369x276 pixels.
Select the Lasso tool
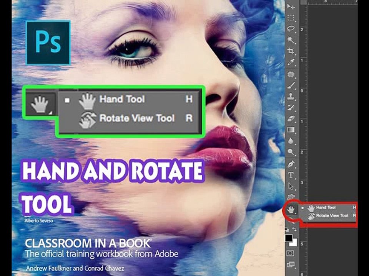pos(291,29)
